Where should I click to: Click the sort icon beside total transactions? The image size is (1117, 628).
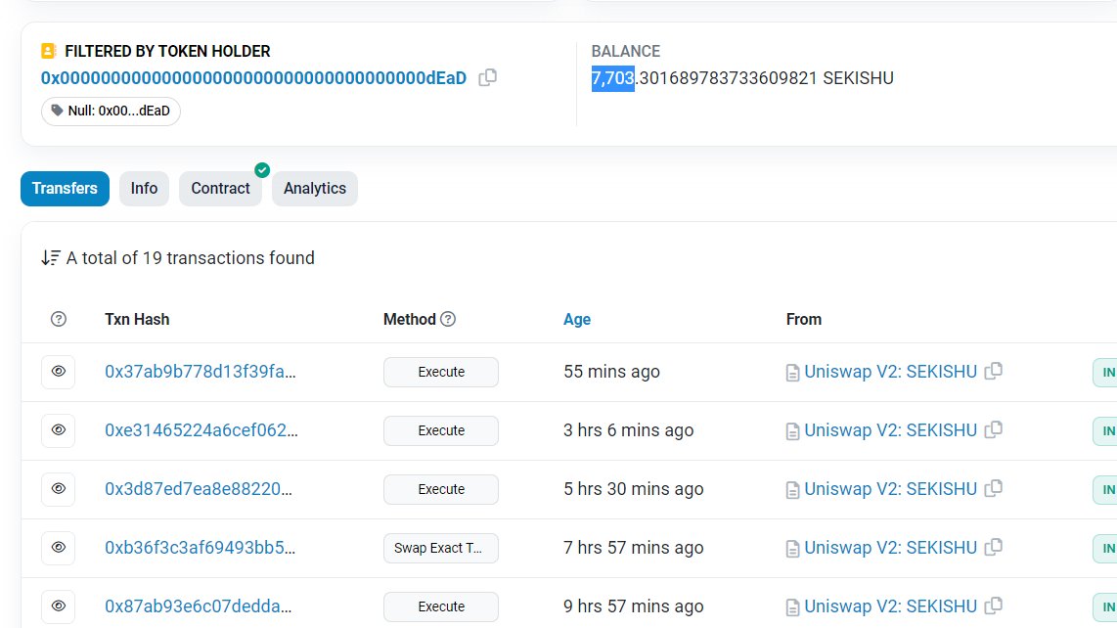point(51,258)
